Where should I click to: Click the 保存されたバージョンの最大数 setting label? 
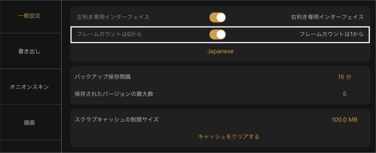point(114,94)
